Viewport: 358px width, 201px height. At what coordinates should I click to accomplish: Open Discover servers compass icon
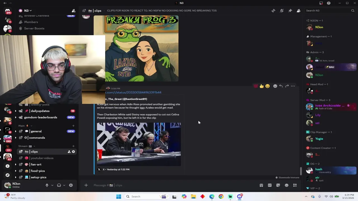(8, 175)
